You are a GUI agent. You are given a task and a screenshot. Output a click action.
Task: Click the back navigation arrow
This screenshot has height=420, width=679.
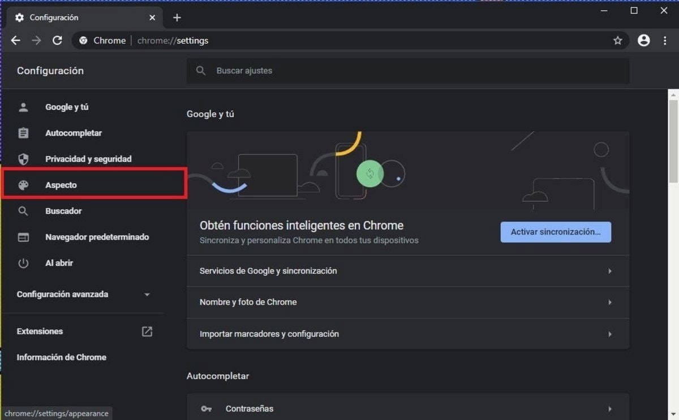(x=16, y=41)
